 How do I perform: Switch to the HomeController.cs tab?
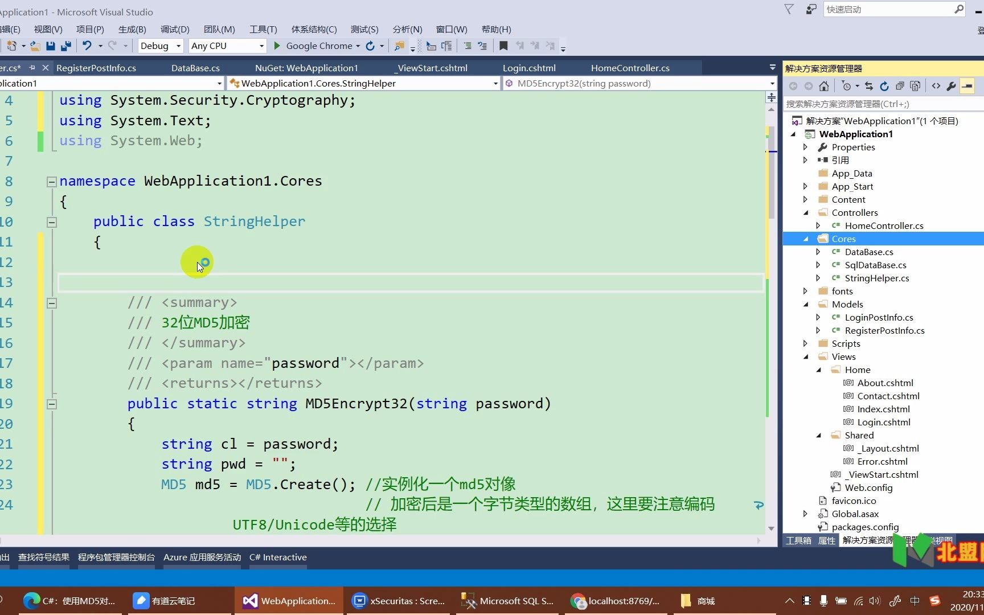(630, 68)
